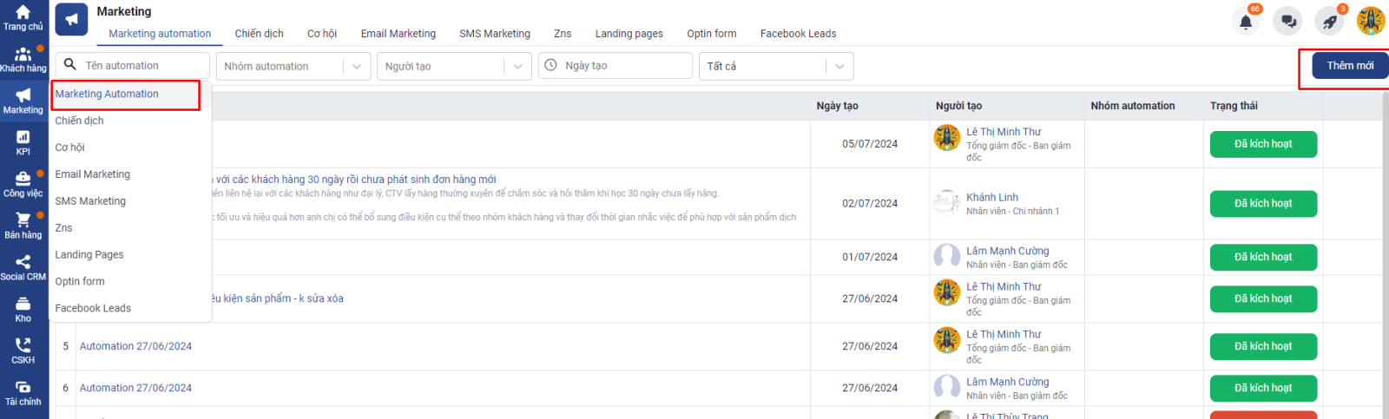Open the chat messages icon

(1288, 22)
